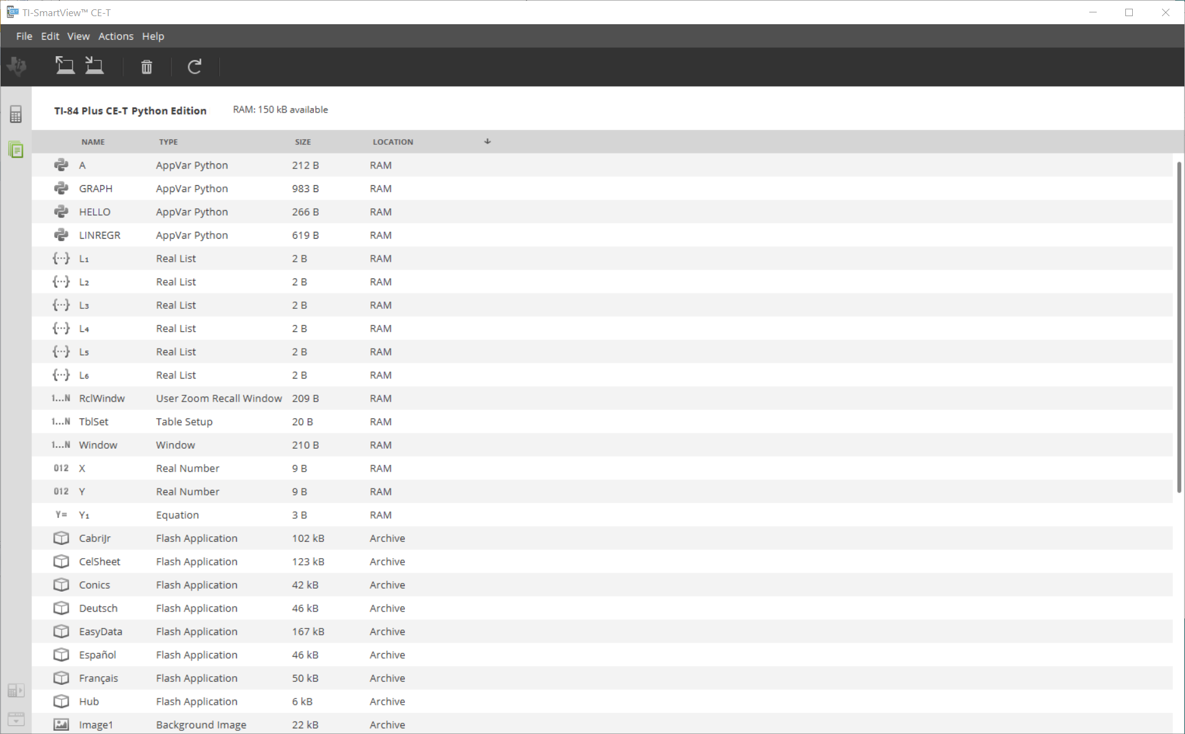Select the green data manager sidebar icon
1185x734 pixels.
coord(16,150)
